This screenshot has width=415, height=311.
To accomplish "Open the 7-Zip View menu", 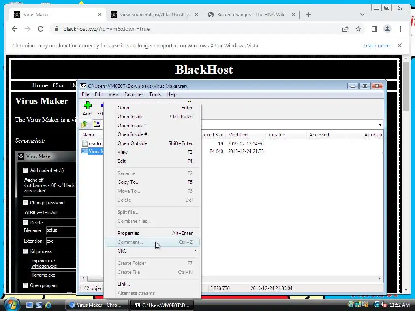I will [113, 94].
